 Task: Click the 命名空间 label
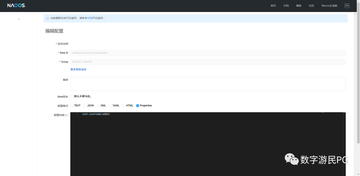63,44
